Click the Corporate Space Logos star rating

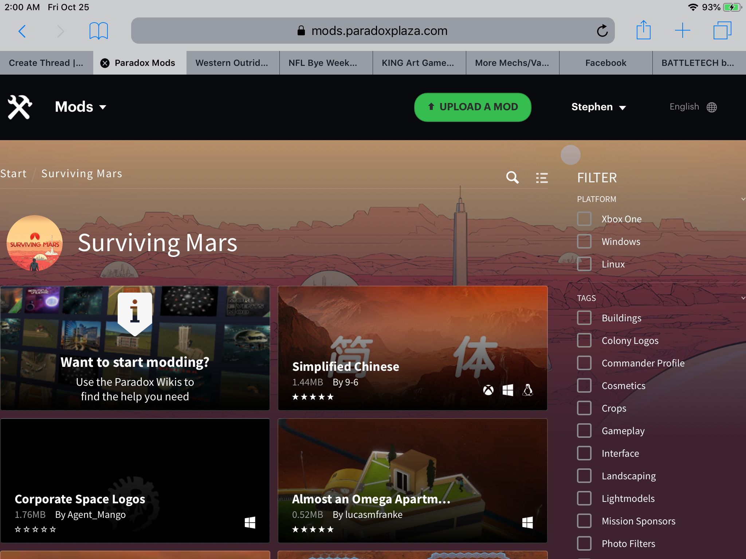coord(35,530)
